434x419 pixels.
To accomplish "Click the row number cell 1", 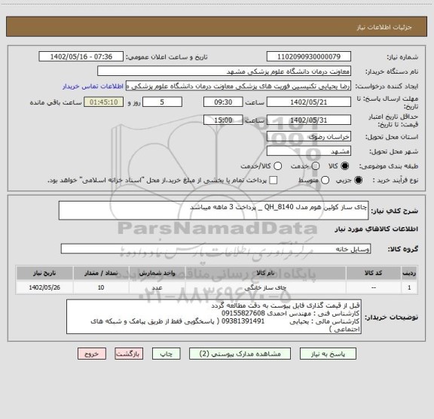I will pos(409,287).
